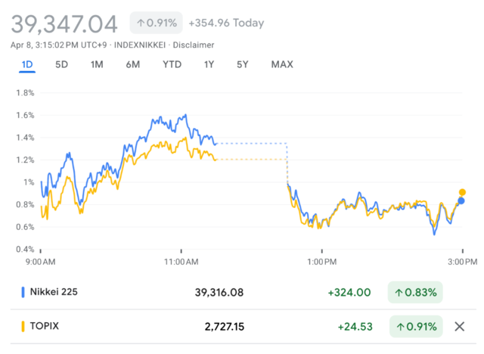Show the 6M chart range
The width and height of the screenshot is (484, 354).
pyautogui.click(x=132, y=64)
